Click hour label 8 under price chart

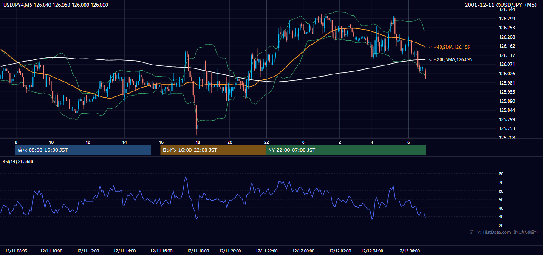click(x=16, y=142)
